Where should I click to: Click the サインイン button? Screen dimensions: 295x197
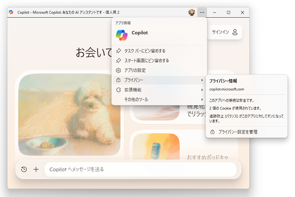coord(225,32)
